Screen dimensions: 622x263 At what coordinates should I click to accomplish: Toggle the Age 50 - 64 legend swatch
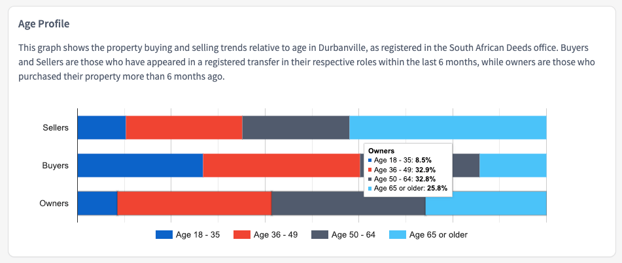(x=320, y=235)
